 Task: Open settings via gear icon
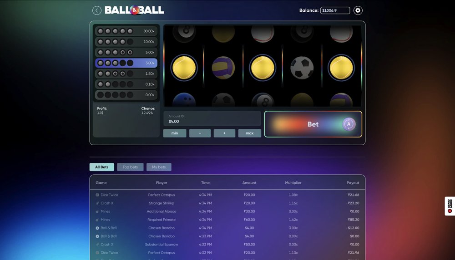click(x=358, y=10)
